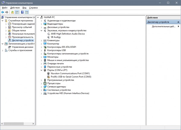The image size is (181, 130).
Task: Open the Вид menu
Action: (x=24, y=7)
